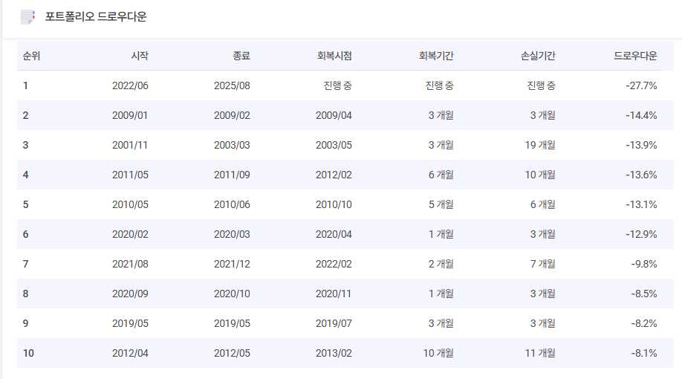Click the document icon beside 포트폴리오 드로우다운
The height and width of the screenshot is (379, 682).
click(27, 17)
